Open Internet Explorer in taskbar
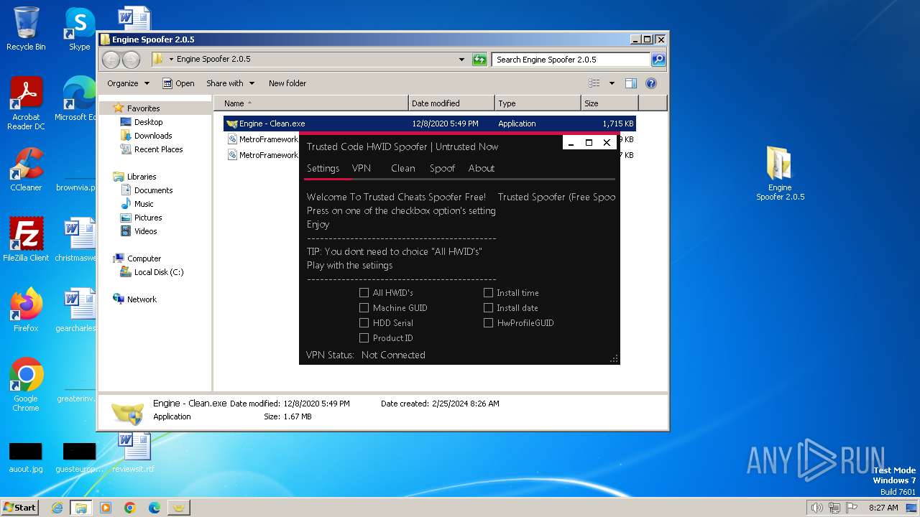Image resolution: width=920 pixels, height=517 pixels. point(57,508)
